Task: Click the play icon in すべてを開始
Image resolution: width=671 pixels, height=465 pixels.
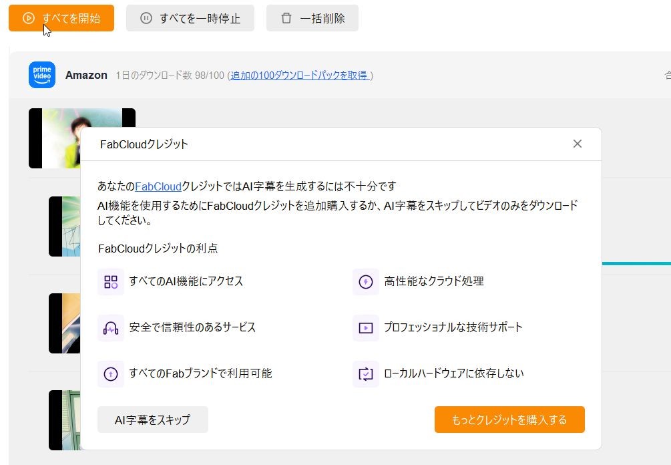Action: [x=29, y=18]
